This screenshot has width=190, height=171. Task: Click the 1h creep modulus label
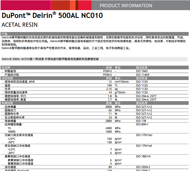pos(9,128)
